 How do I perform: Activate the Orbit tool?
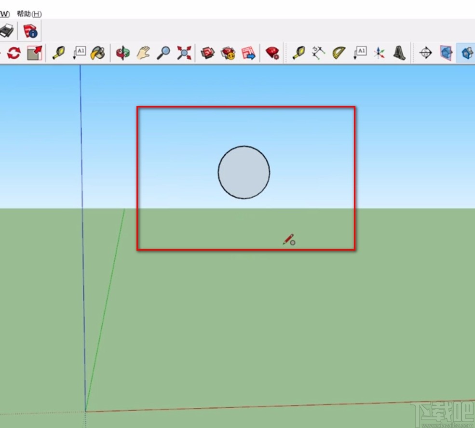pos(122,53)
